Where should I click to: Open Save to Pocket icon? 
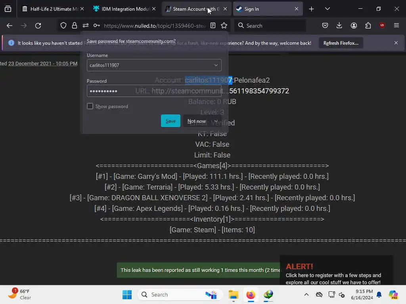click(x=325, y=25)
